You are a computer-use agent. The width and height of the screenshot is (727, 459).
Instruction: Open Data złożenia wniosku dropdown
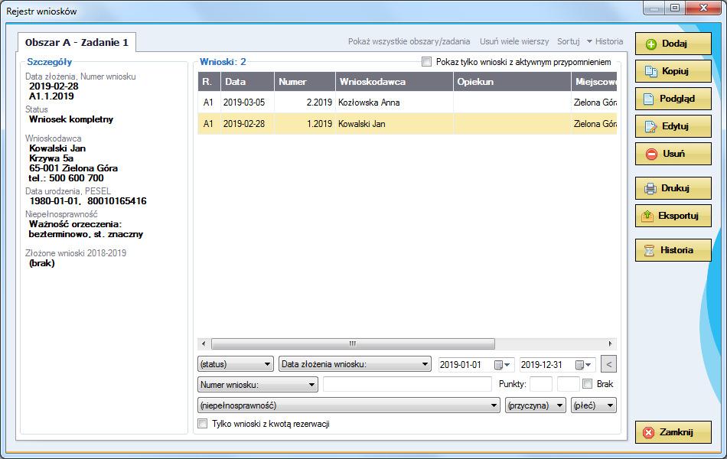pos(355,364)
